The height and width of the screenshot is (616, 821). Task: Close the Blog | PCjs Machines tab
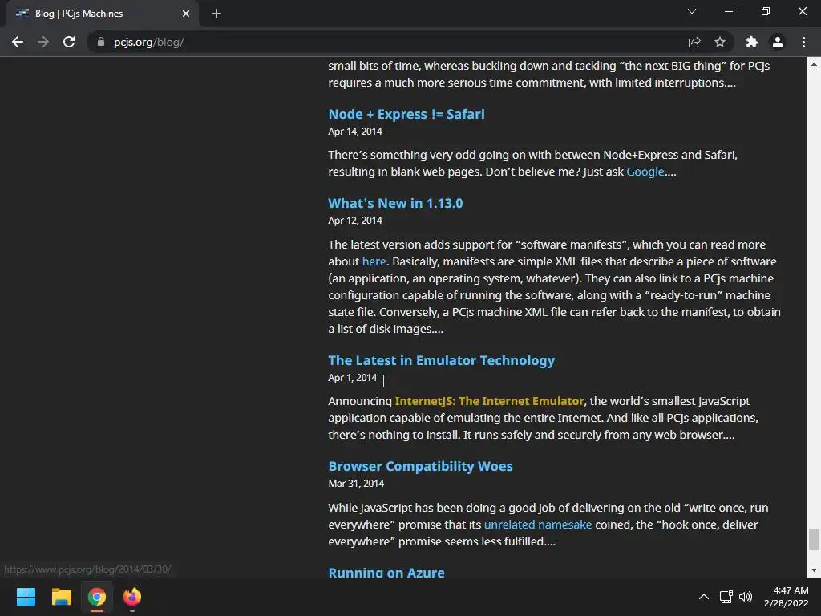point(186,14)
